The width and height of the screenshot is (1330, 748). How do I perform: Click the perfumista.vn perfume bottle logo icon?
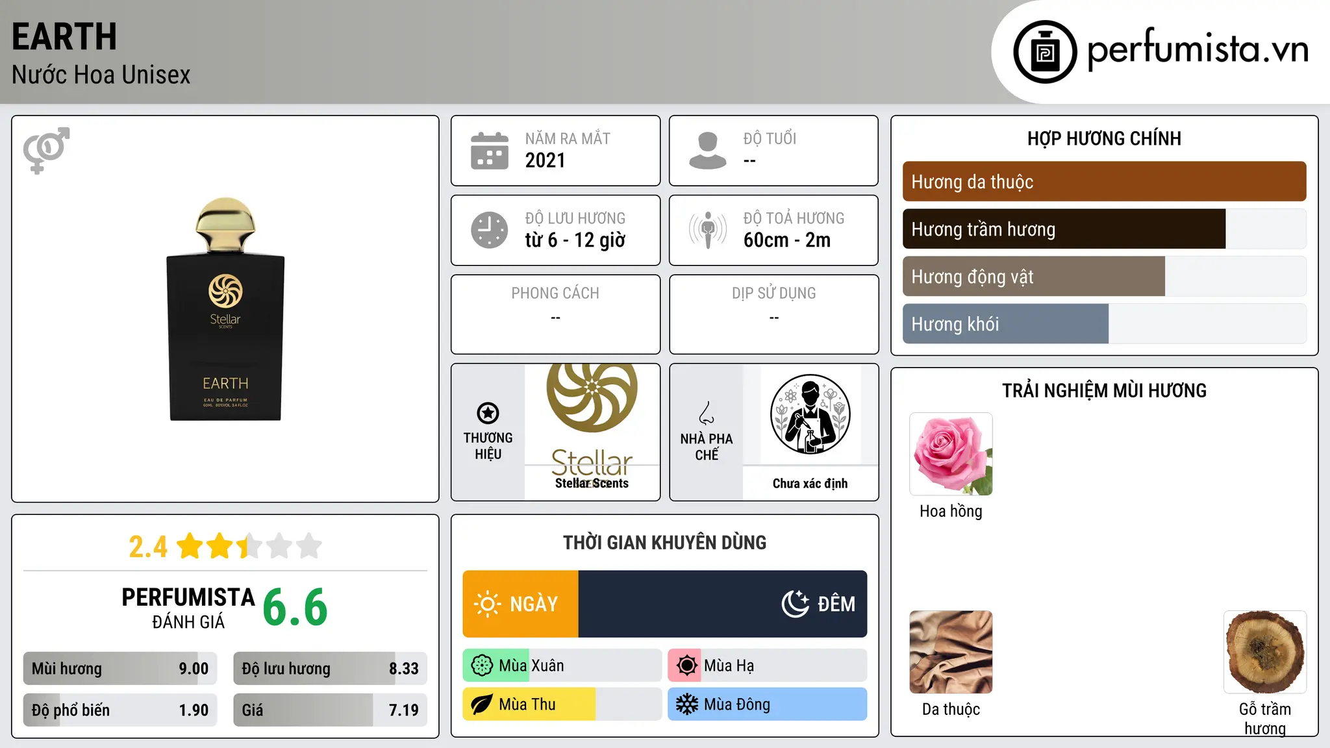1045,52
